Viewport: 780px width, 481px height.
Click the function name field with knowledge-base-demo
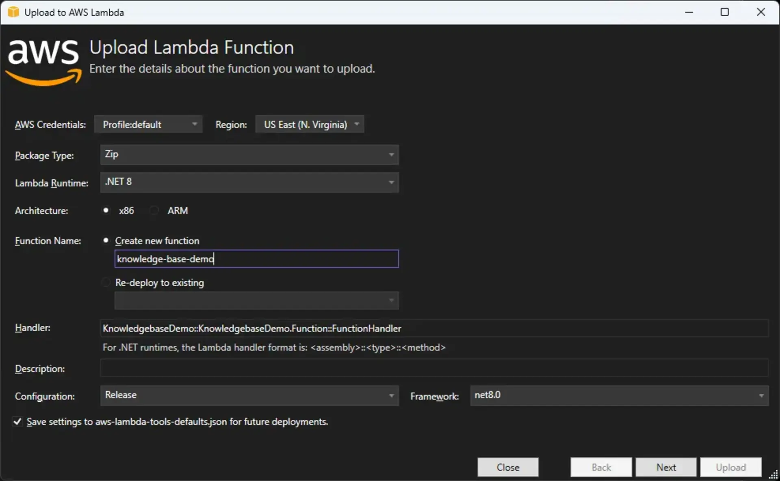[x=256, y=259]
